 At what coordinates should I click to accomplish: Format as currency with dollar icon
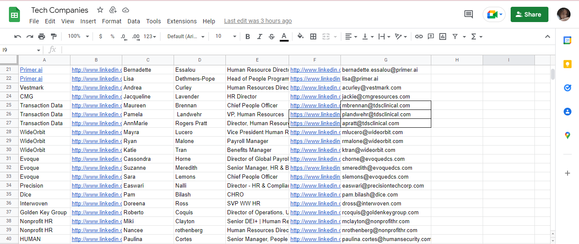[101, 36]
